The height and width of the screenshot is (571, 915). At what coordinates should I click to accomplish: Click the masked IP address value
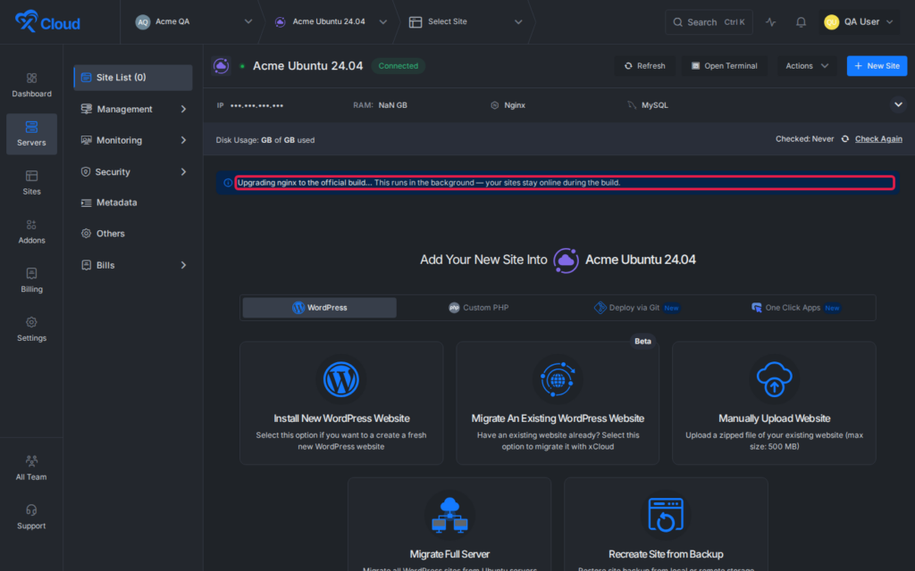[256, 105]
